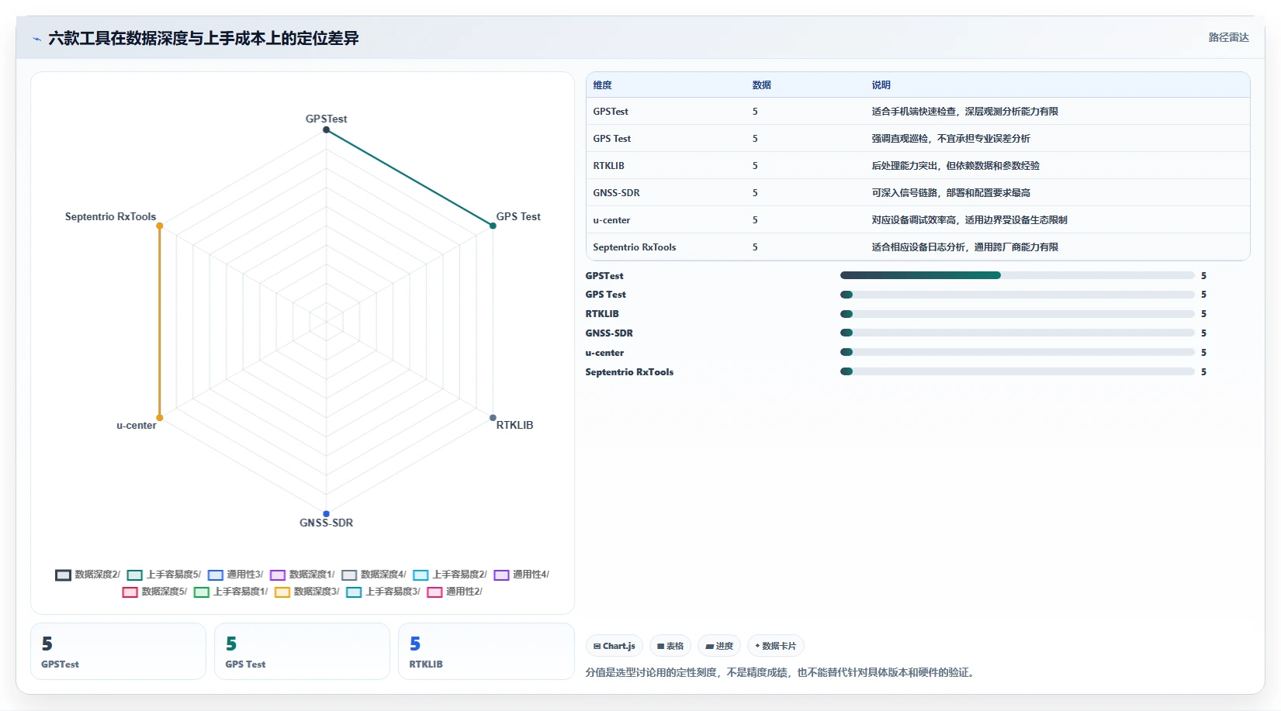Click the RTKLIB data point on the radar
Image resolution: width=1281 pixels, height=711 pixels.
pos(493,418)
